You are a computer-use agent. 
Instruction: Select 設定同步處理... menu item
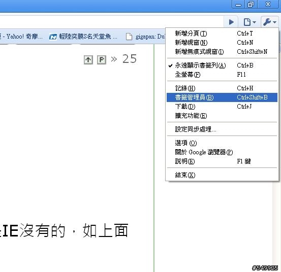coord(222,129)
